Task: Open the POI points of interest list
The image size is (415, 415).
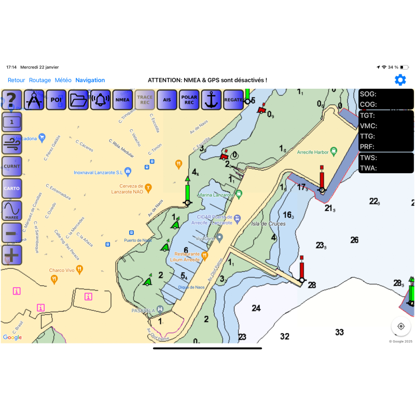Action: 56,100
